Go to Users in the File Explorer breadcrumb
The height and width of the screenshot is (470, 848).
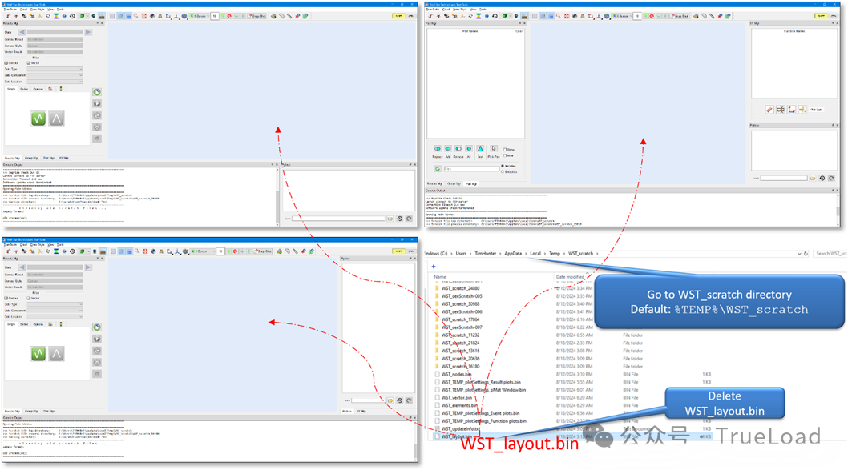(461, 253)
